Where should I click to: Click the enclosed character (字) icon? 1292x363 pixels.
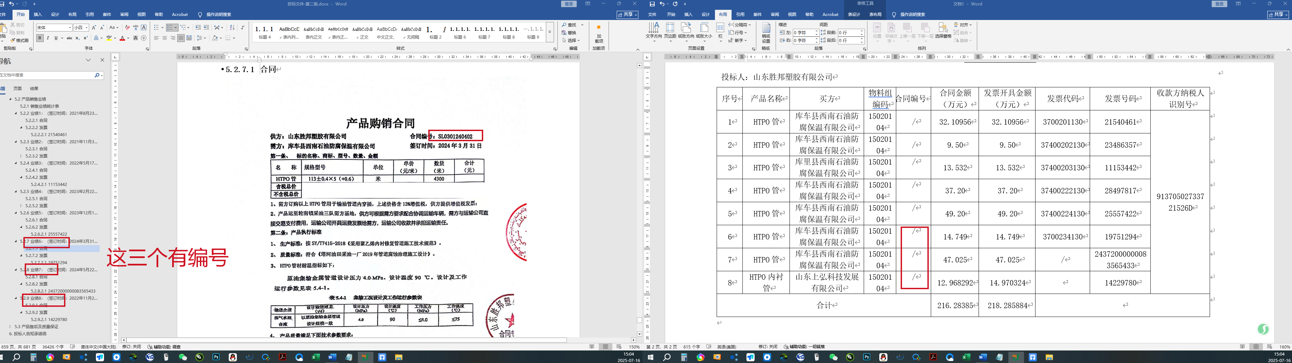(x=144, y=38)
